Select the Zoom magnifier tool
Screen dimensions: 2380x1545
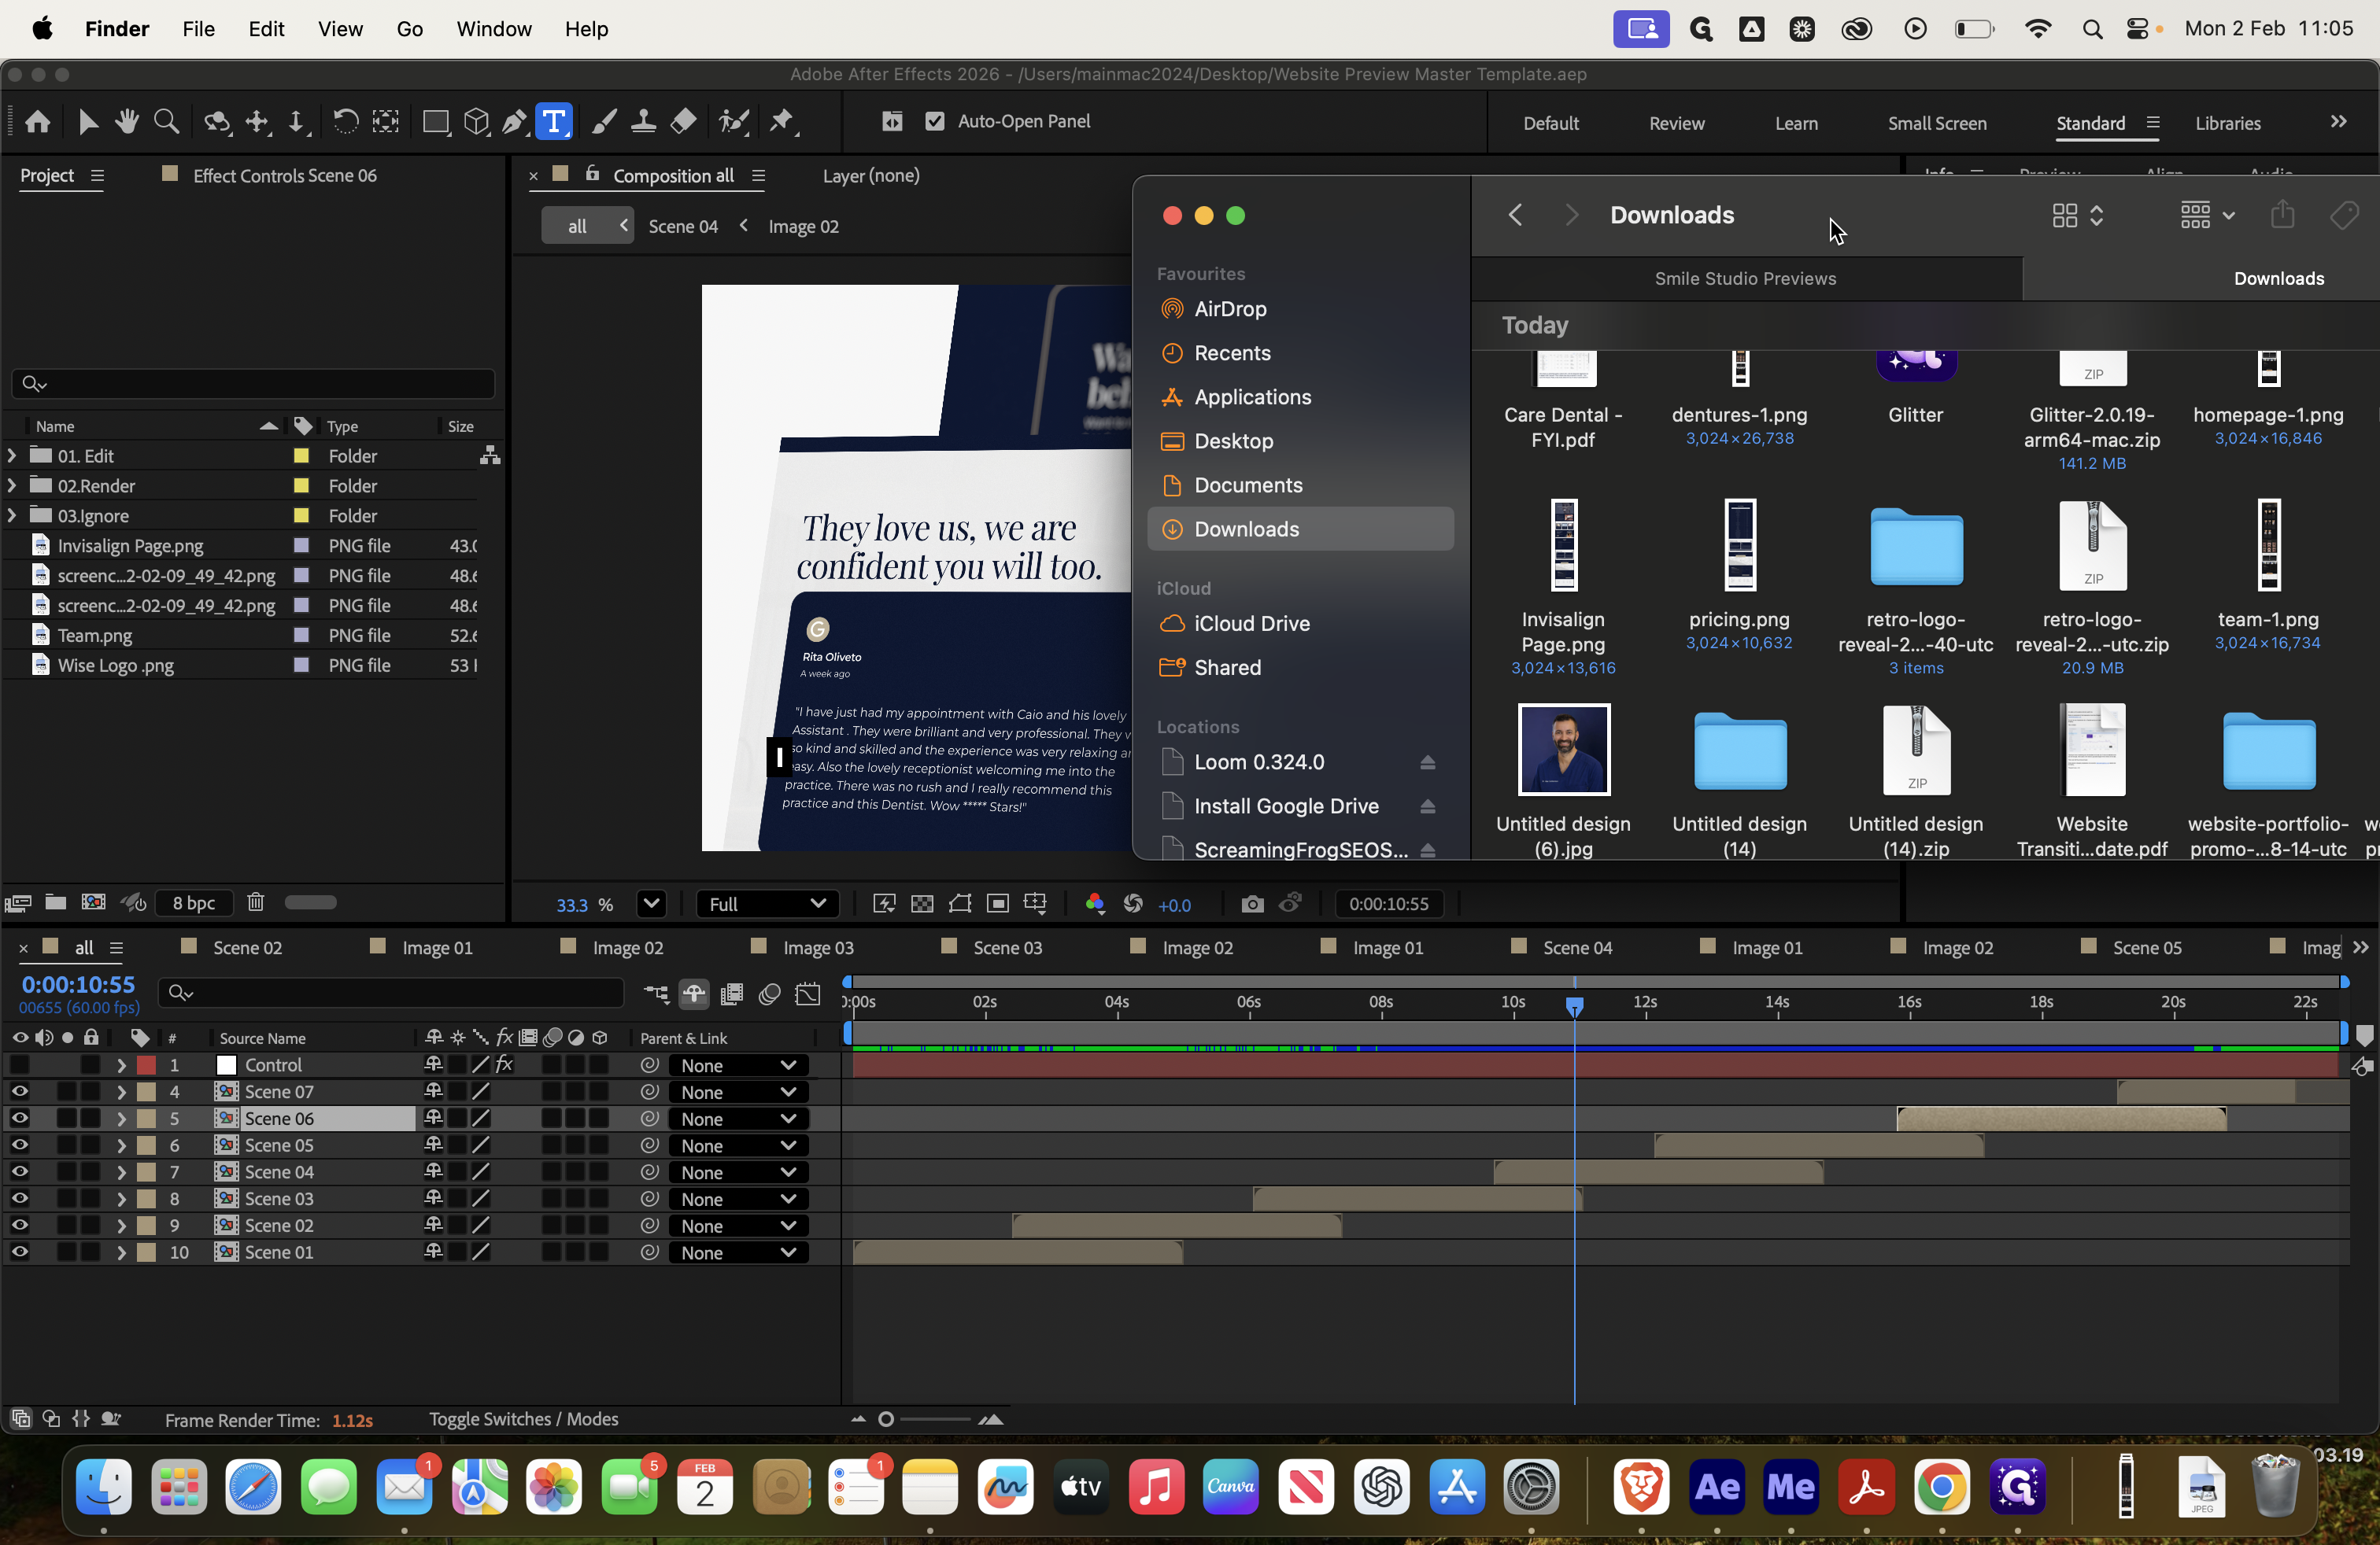[167, 122]
